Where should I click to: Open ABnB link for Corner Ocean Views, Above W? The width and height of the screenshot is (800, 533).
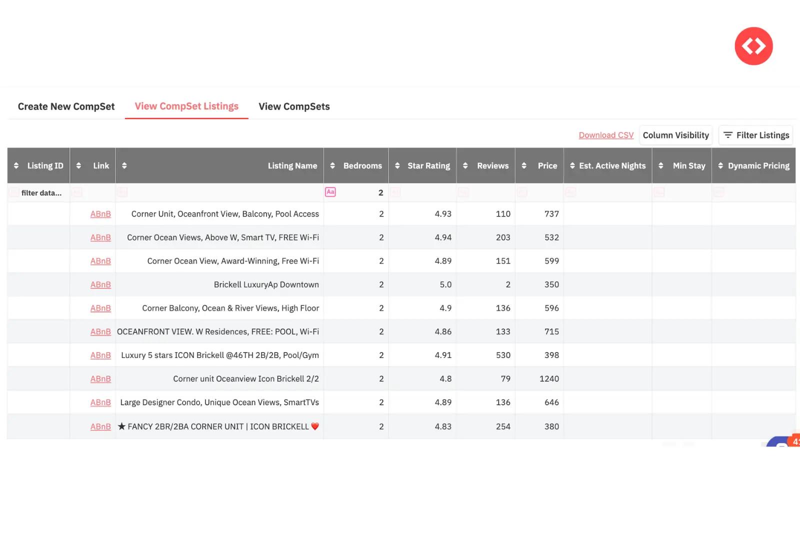coord(100,237)
